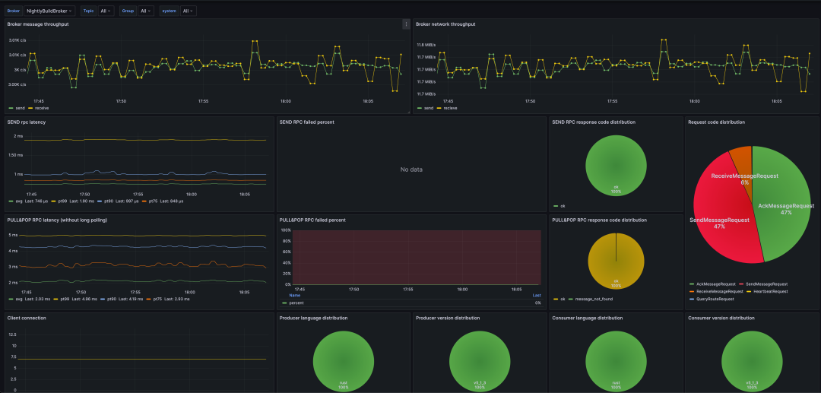Screen dimensions: 821x393
Task: Open the Broker message throughput panel menu
Action: click(405, 24)
